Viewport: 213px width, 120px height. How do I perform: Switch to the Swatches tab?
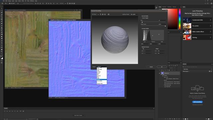pyautogui.click(x=164, y=7)
